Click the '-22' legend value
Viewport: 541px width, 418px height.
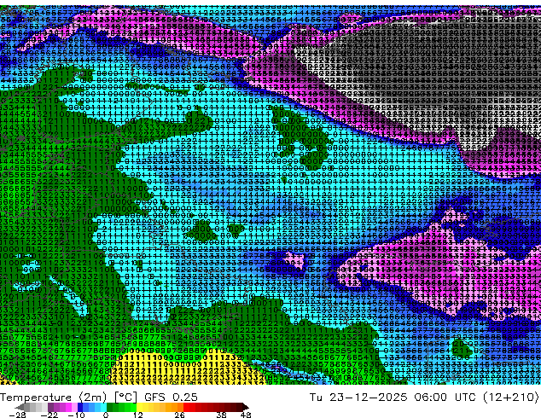tap(49, 415)
